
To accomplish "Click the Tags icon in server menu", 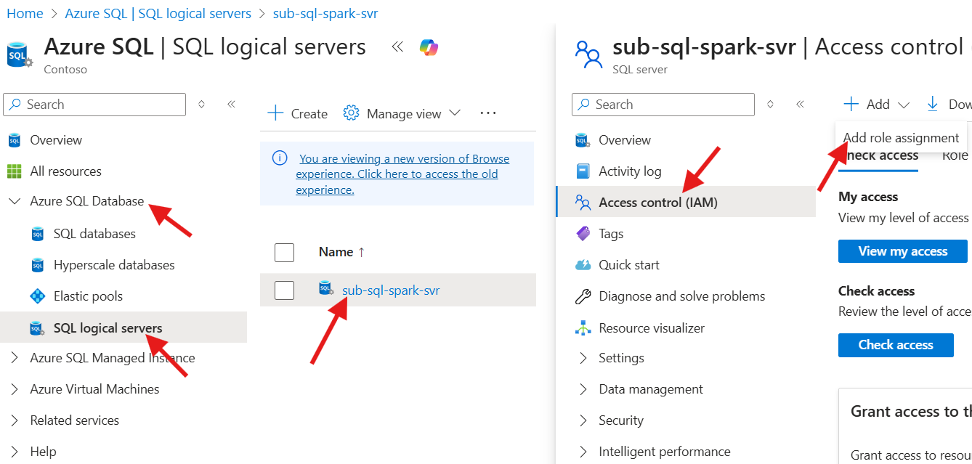I will [x=583, y=234].
